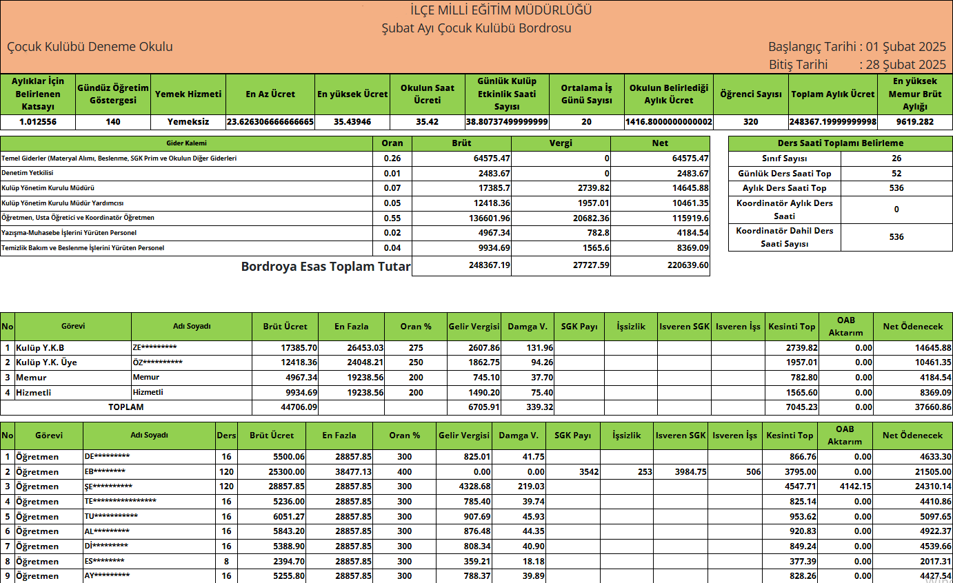The width and height of the screenshot is (953, 583).
Task: Click the Ders Saati Toplamı Belirleme header
Action: 840,143
